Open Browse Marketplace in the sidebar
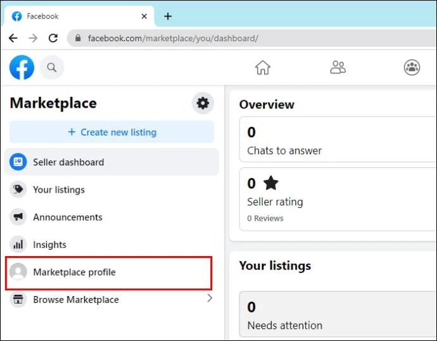Screen dimensions: 437x341 coord(111,299)
